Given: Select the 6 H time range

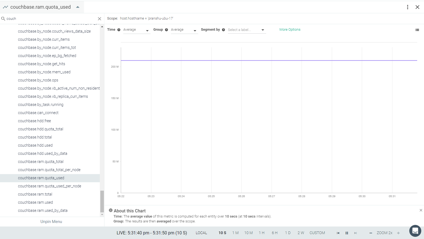Looking at the screenshot, I should [275, 233].
